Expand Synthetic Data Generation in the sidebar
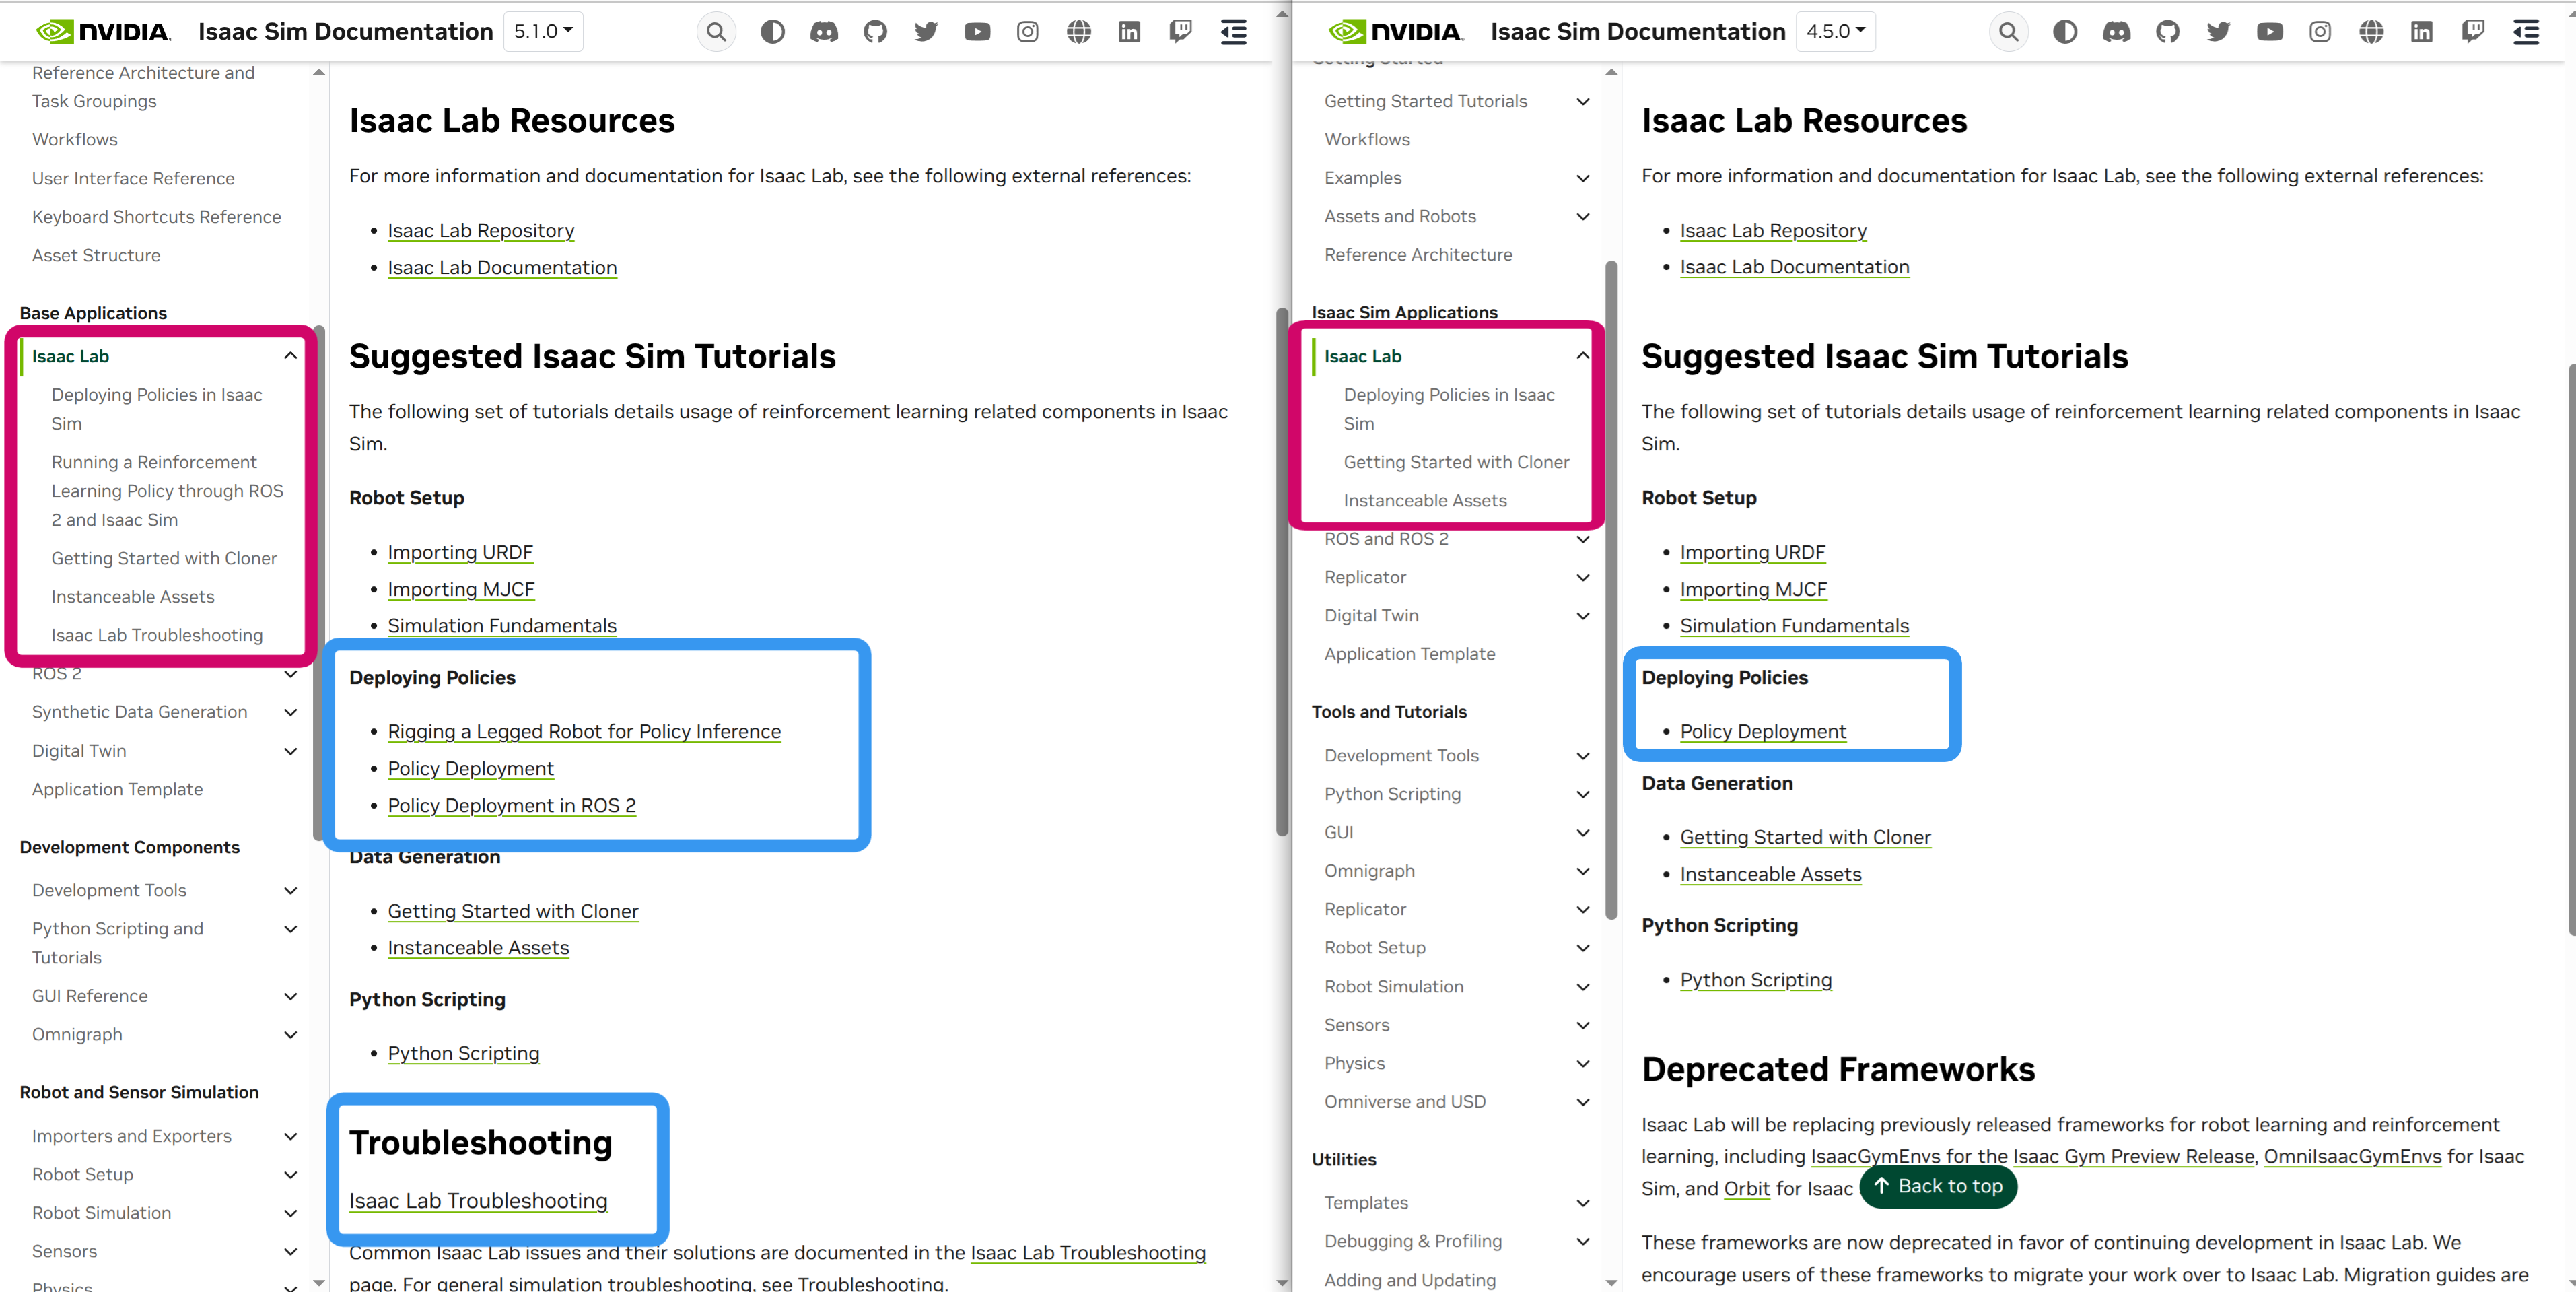Viewport: 2576px width, 1292px height. tap(290, 712)
